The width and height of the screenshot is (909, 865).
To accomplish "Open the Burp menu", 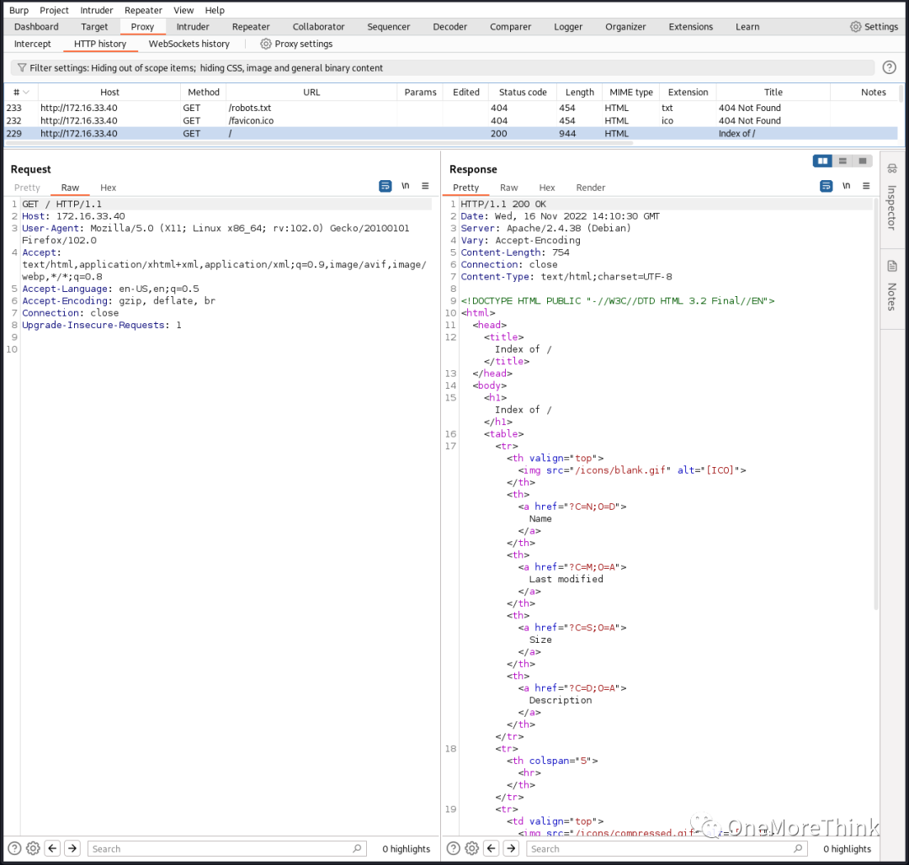I will (19, 10).
